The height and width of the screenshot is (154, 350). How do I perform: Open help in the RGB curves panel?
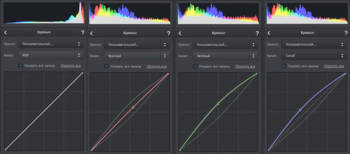pos(83,32)
